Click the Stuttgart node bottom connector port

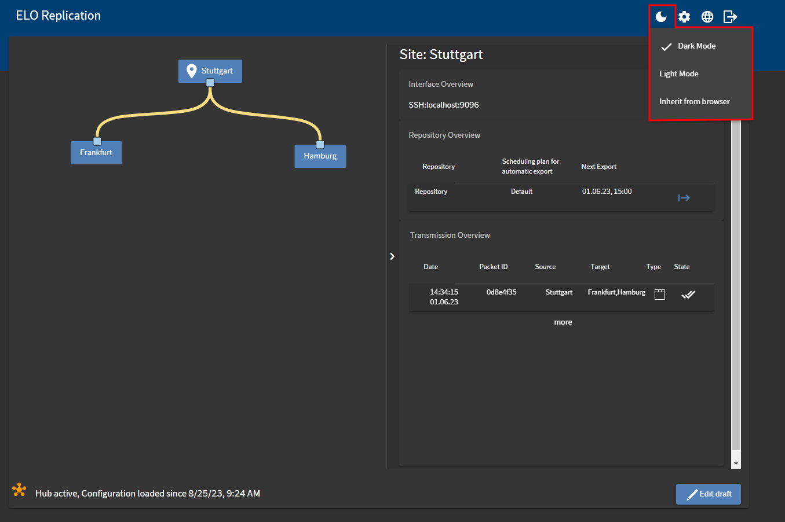click(x=210, y=83)
